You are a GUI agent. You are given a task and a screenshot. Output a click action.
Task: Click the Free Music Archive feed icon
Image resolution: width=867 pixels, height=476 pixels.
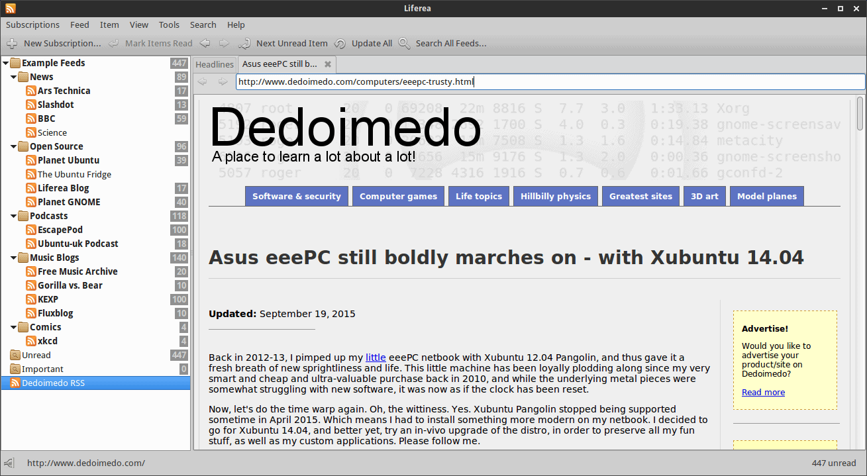coord(30,271)
